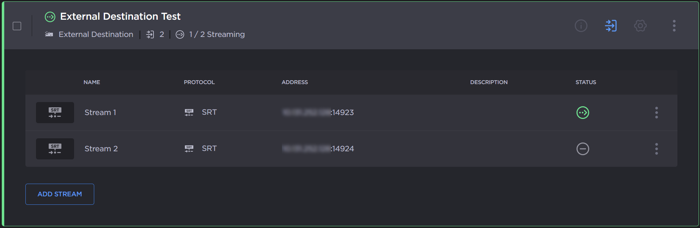
Task: Click the info icon in header
Action: coord(581,26)
